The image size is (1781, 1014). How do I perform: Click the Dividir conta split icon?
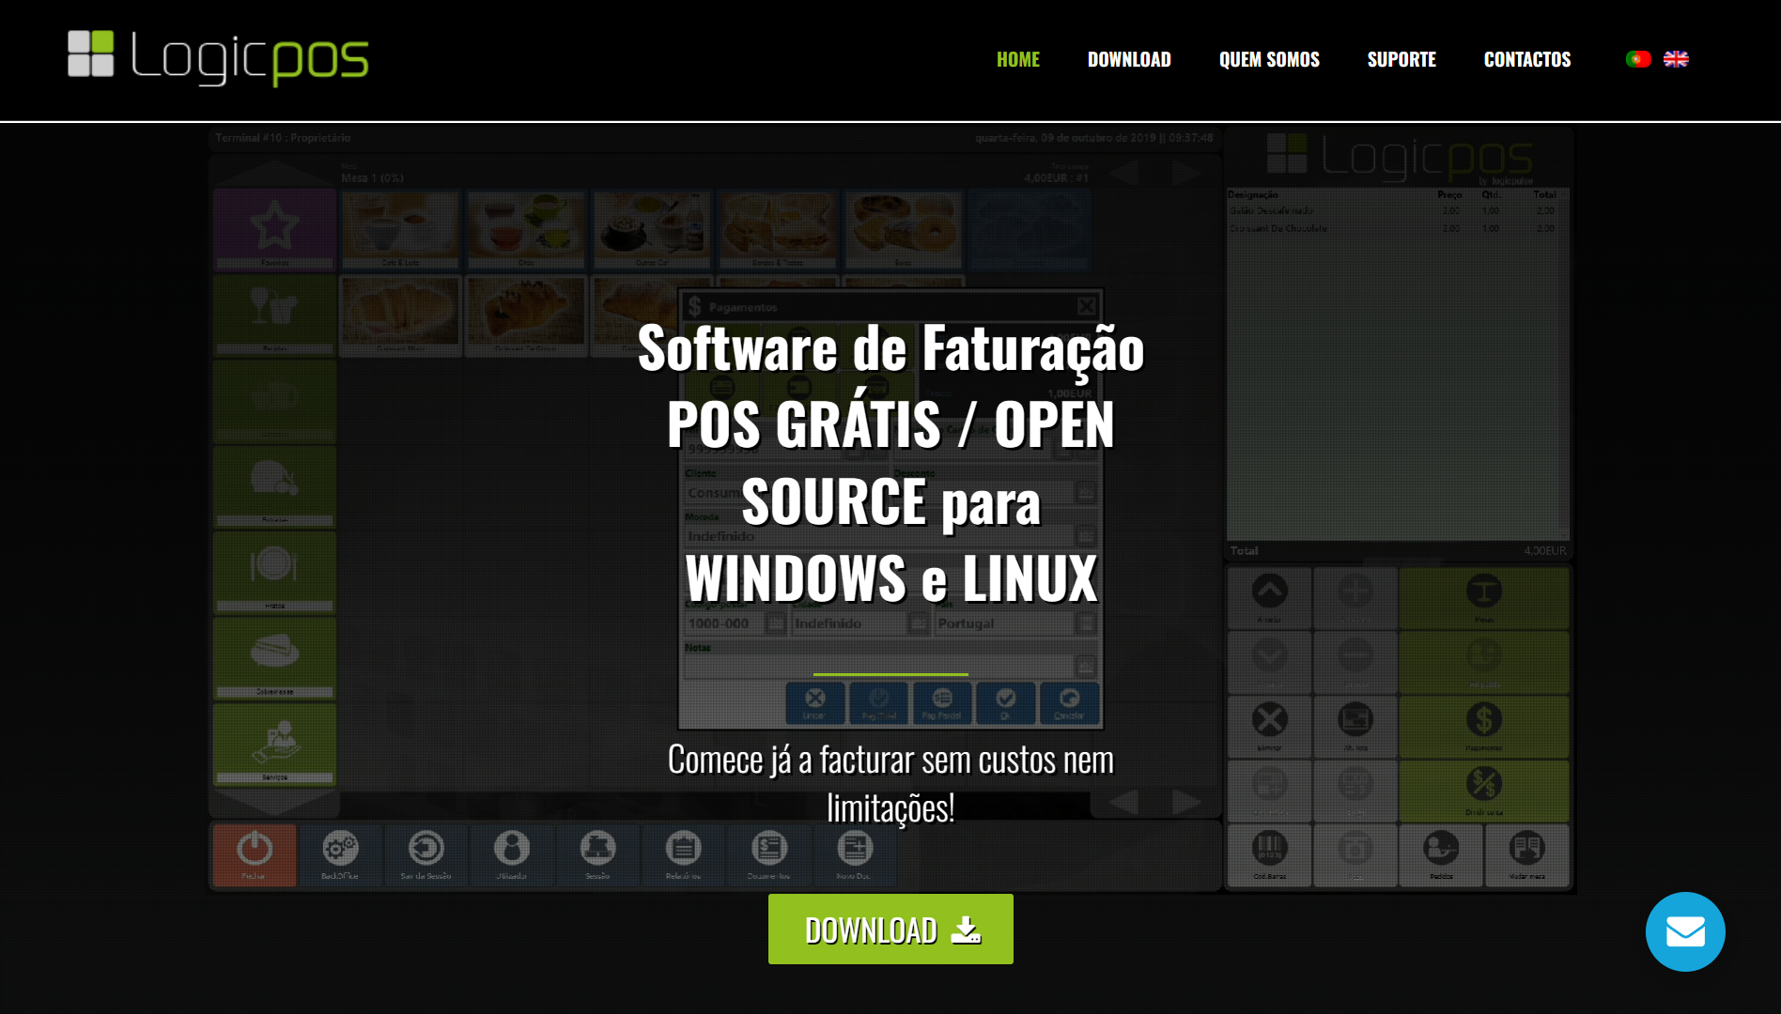click(x=1483, y=788)
